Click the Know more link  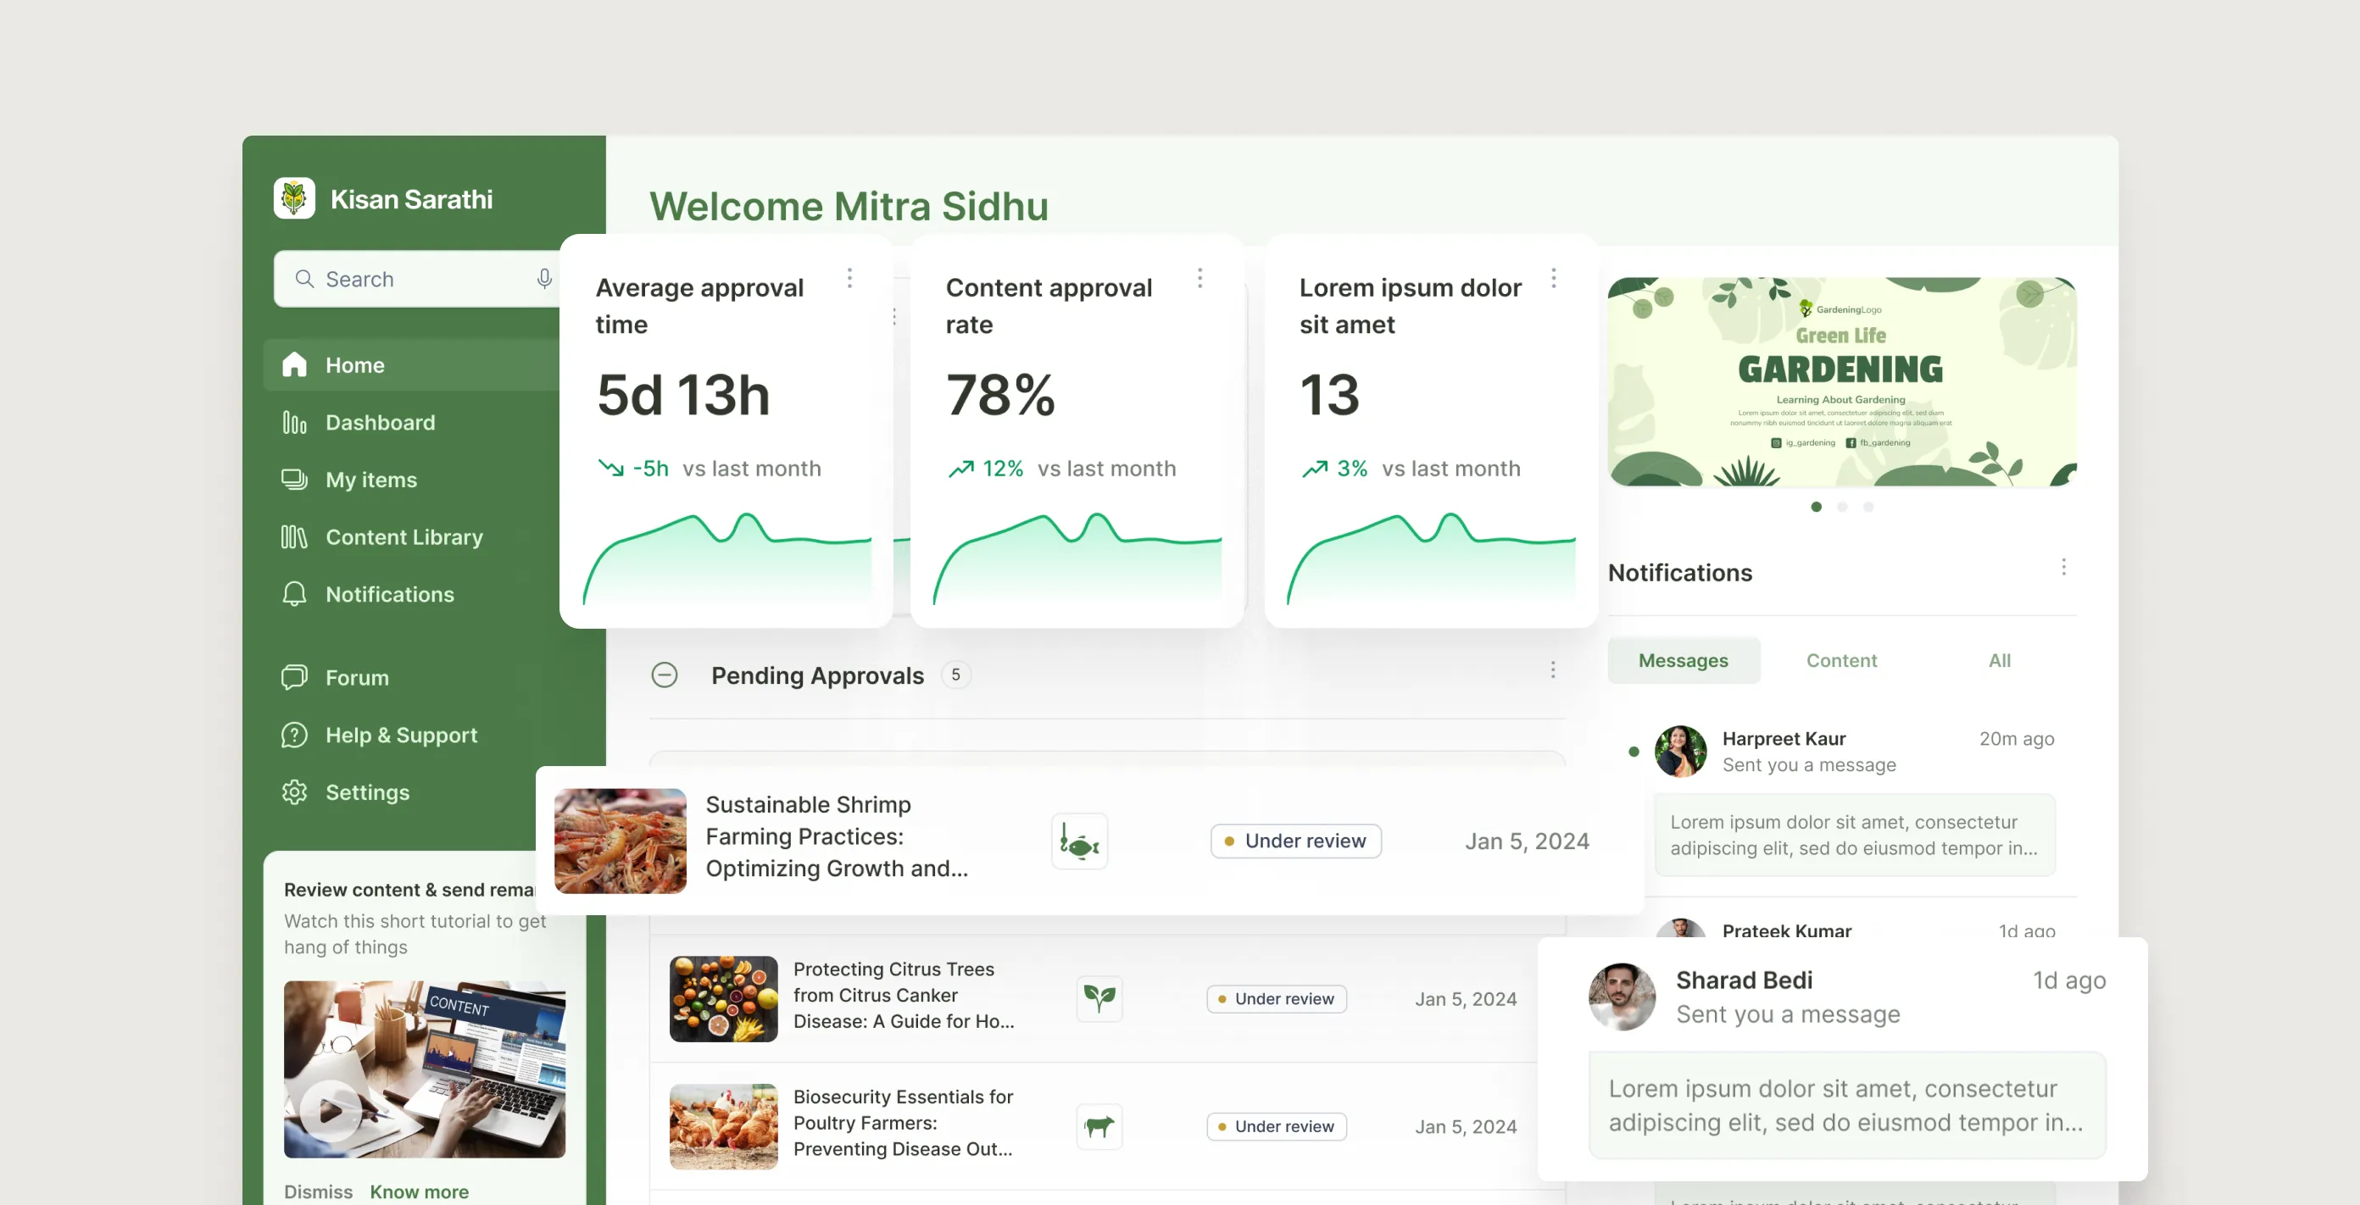419,1191
